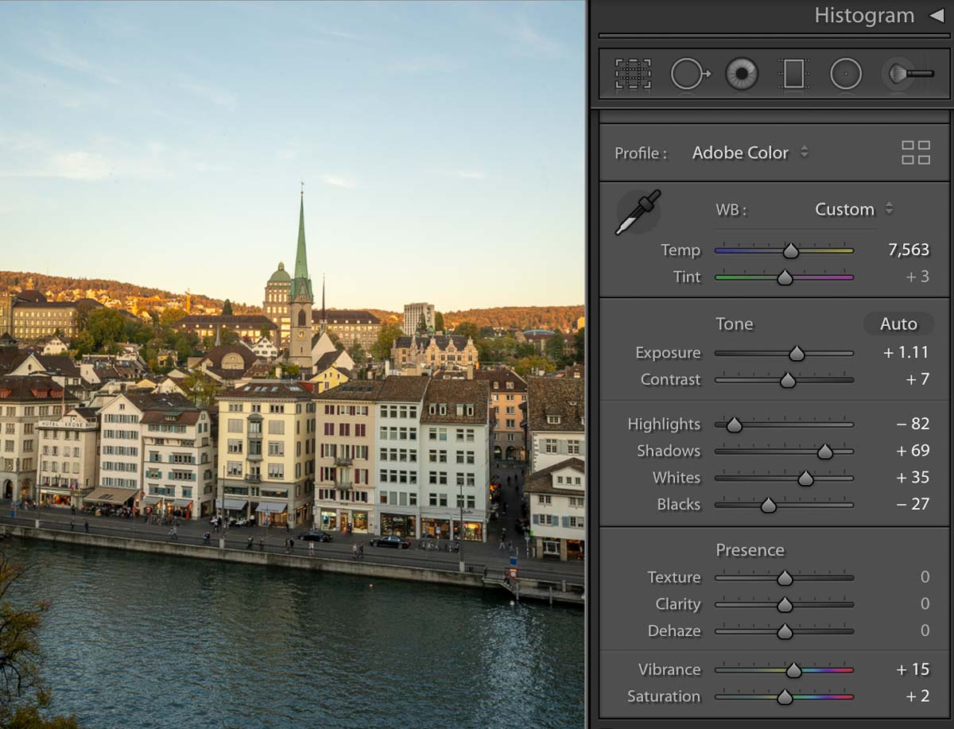Select the Red Eye Correction tool

click(742, 74)
